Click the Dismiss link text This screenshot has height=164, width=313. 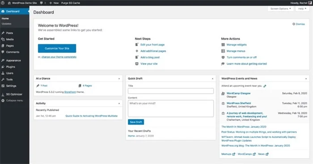pos(300,24)
